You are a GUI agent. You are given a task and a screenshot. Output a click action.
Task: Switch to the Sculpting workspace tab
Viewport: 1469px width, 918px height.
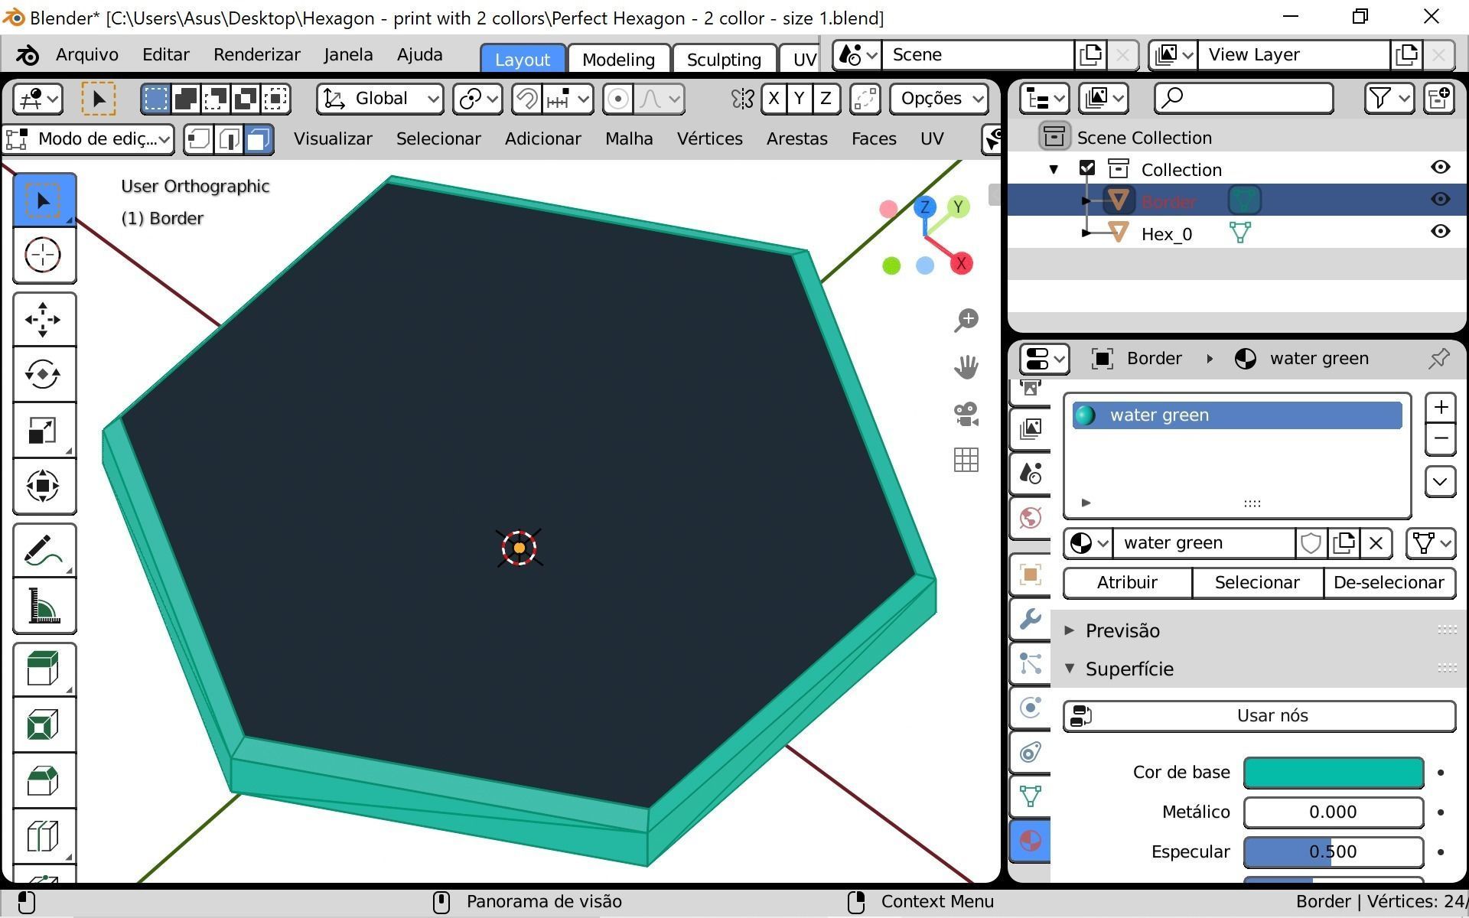tap(723, 59)
